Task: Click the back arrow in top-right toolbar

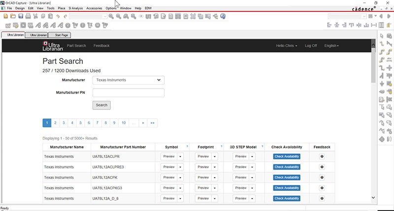Action: [381, 16]
